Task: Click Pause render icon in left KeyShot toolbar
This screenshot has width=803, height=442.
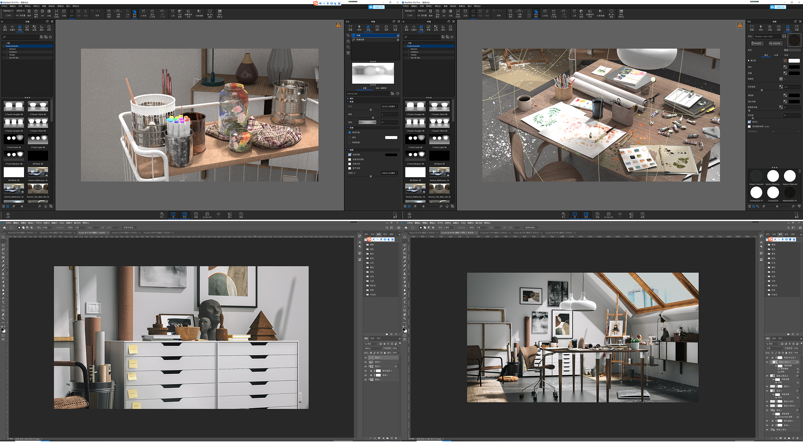Action: click(x=29, y=11)
